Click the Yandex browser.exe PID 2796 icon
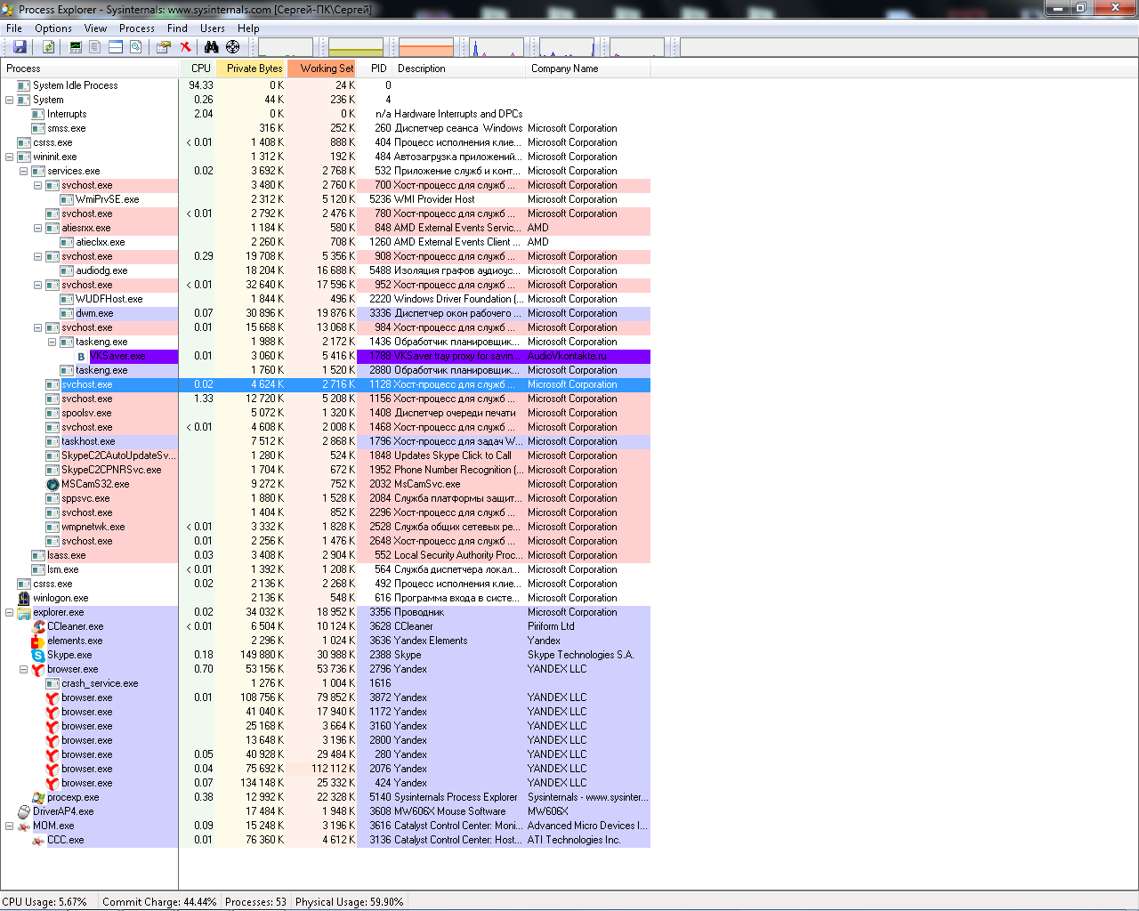 38,669
